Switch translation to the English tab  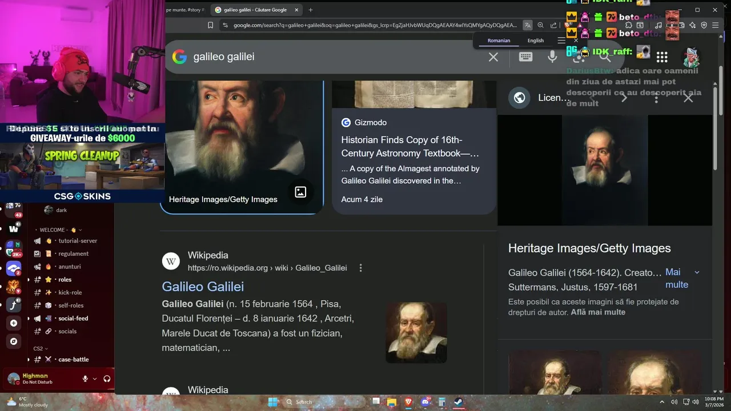point(536,41)
